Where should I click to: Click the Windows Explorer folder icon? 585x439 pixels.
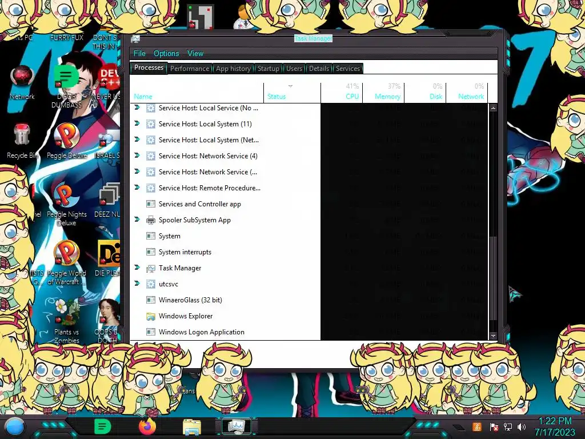click(151, 317)
